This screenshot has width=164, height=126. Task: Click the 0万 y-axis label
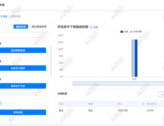[x=61, y=77]
